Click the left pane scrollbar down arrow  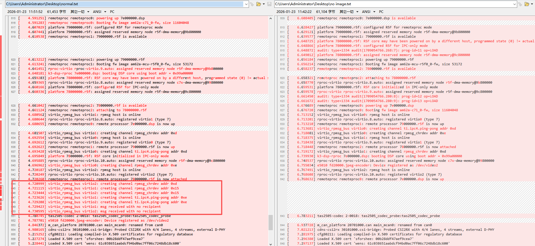(271, 244)
